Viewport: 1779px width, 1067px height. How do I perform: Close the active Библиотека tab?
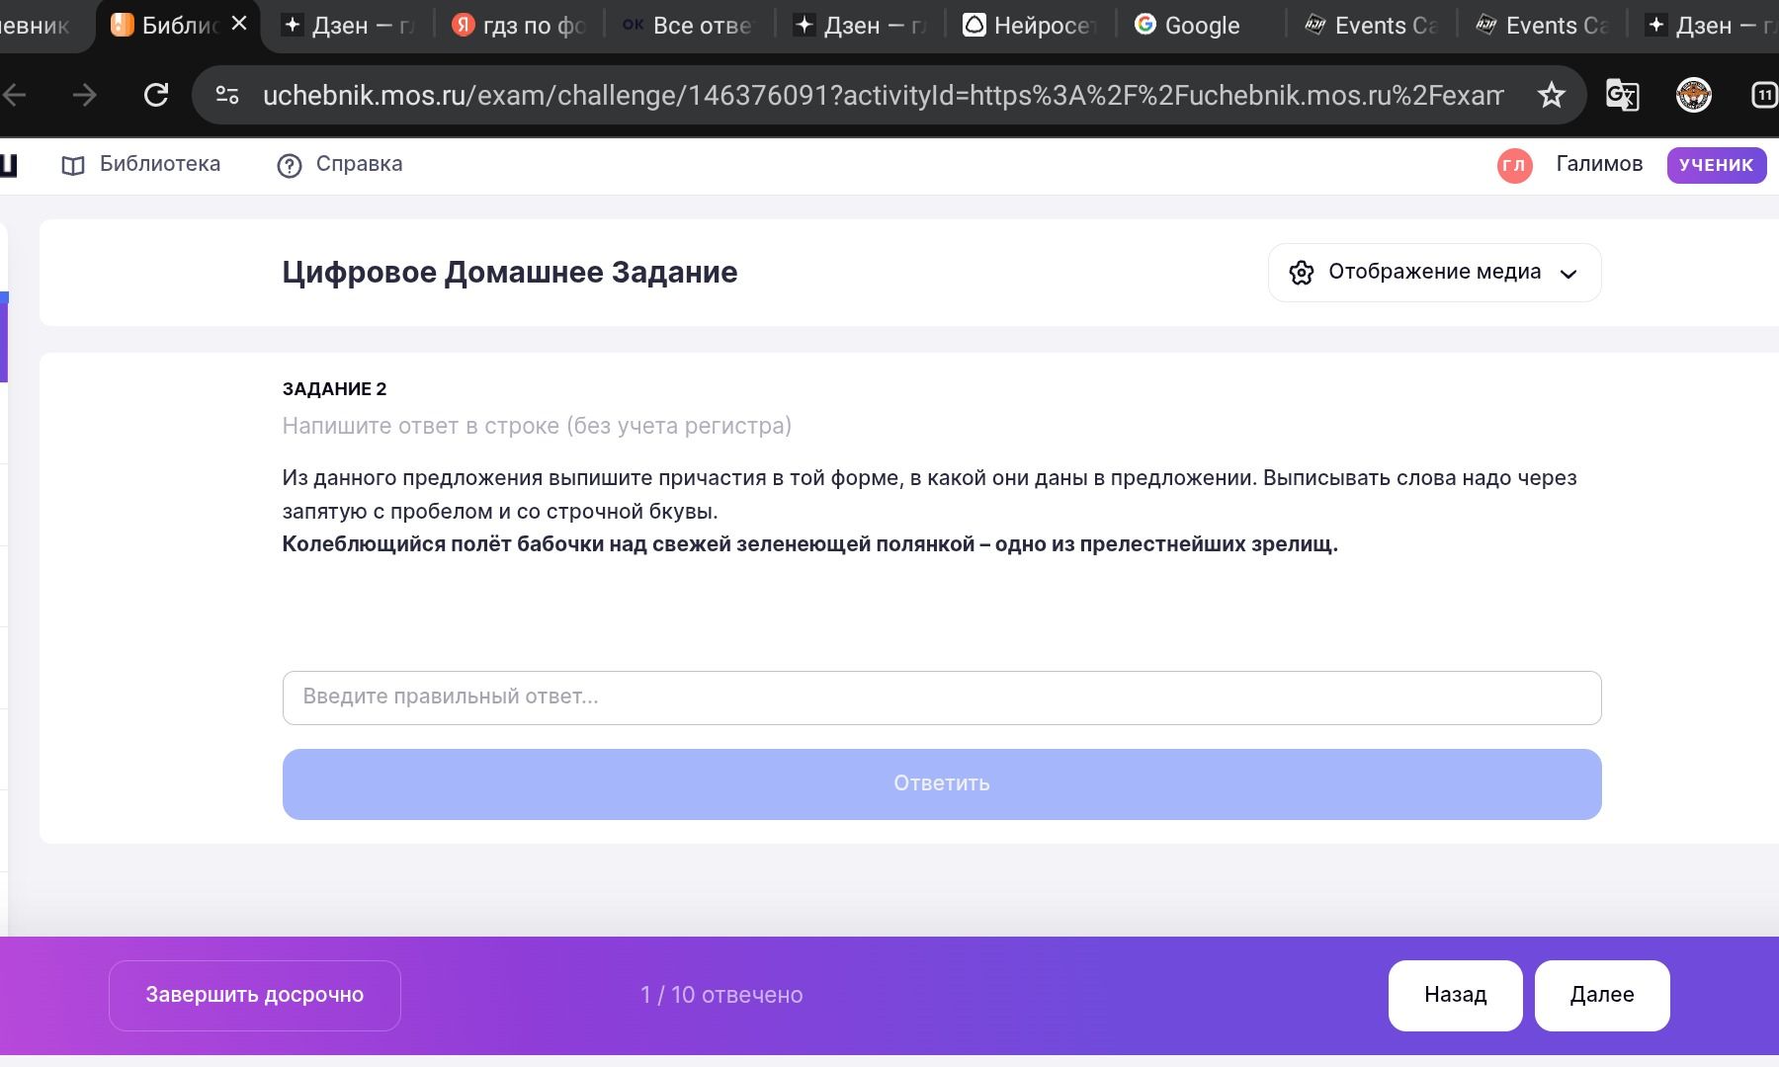239,24
